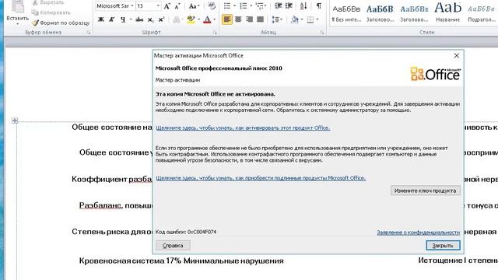
Task: Start a multilevel list
Action: (x=260, y=6)
